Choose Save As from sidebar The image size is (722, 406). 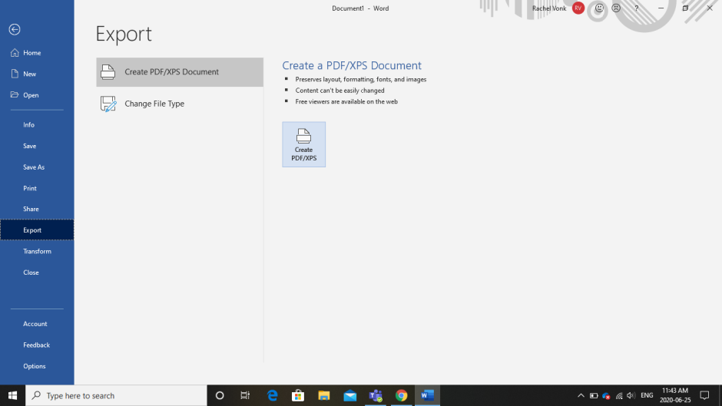click(34, 167)
